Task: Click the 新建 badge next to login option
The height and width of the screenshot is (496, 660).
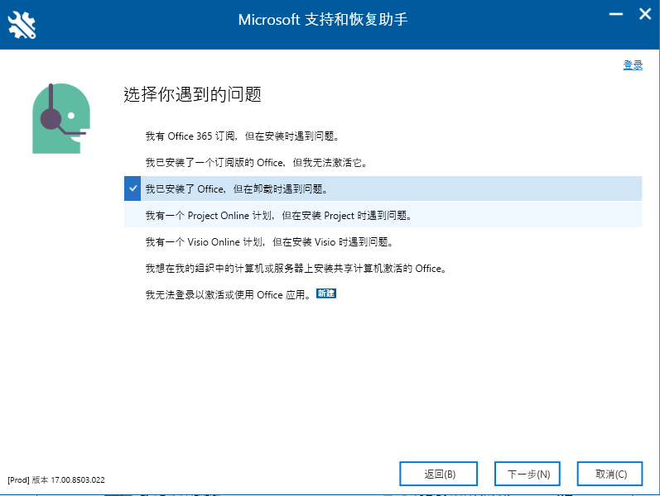Action: click(326, 293)
